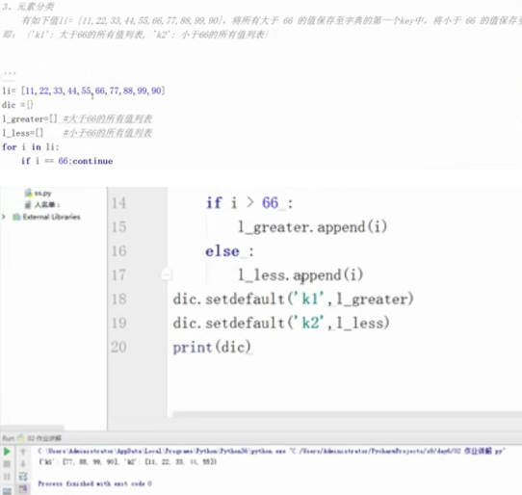Screen dimensions: 522x495
Task: Click line number 17 in the gutter
Action: click(x=118, y=275)
